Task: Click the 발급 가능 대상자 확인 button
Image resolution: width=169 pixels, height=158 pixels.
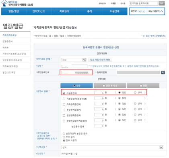Action: click(x=100, y=60)
